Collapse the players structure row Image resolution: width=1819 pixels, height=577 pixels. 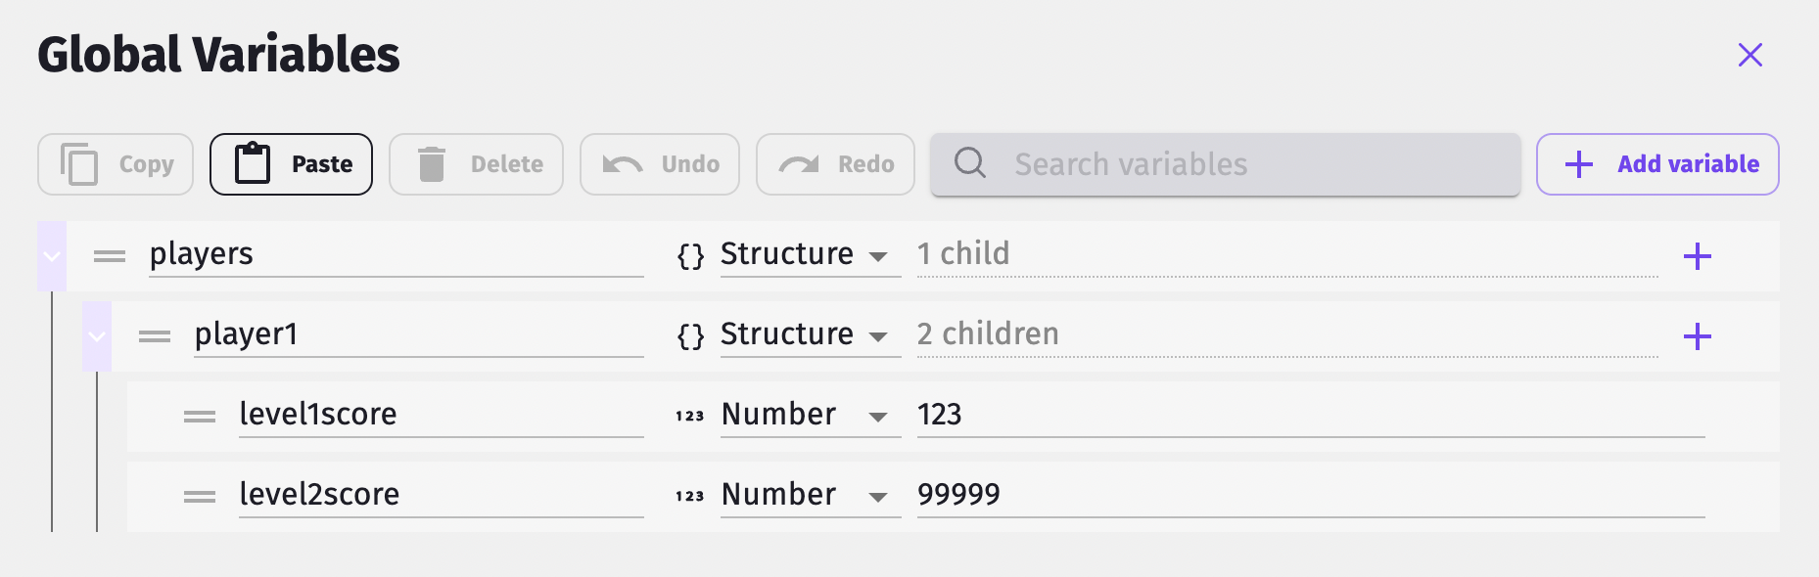52,256
